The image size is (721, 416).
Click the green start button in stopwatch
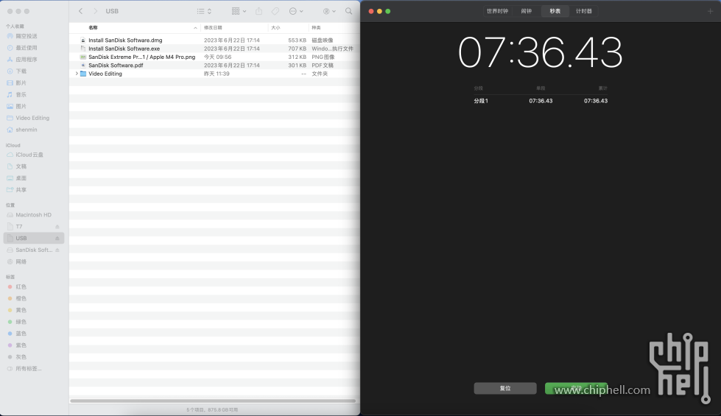click(576, 389)
